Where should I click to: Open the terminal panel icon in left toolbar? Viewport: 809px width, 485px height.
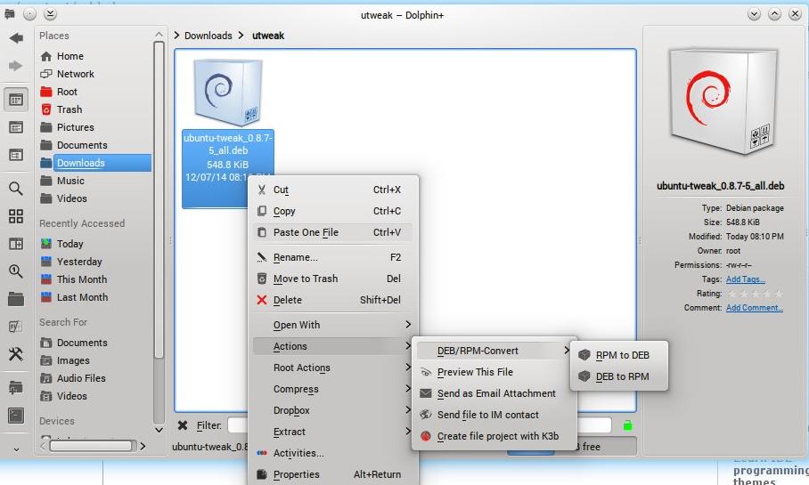point(16,416)
